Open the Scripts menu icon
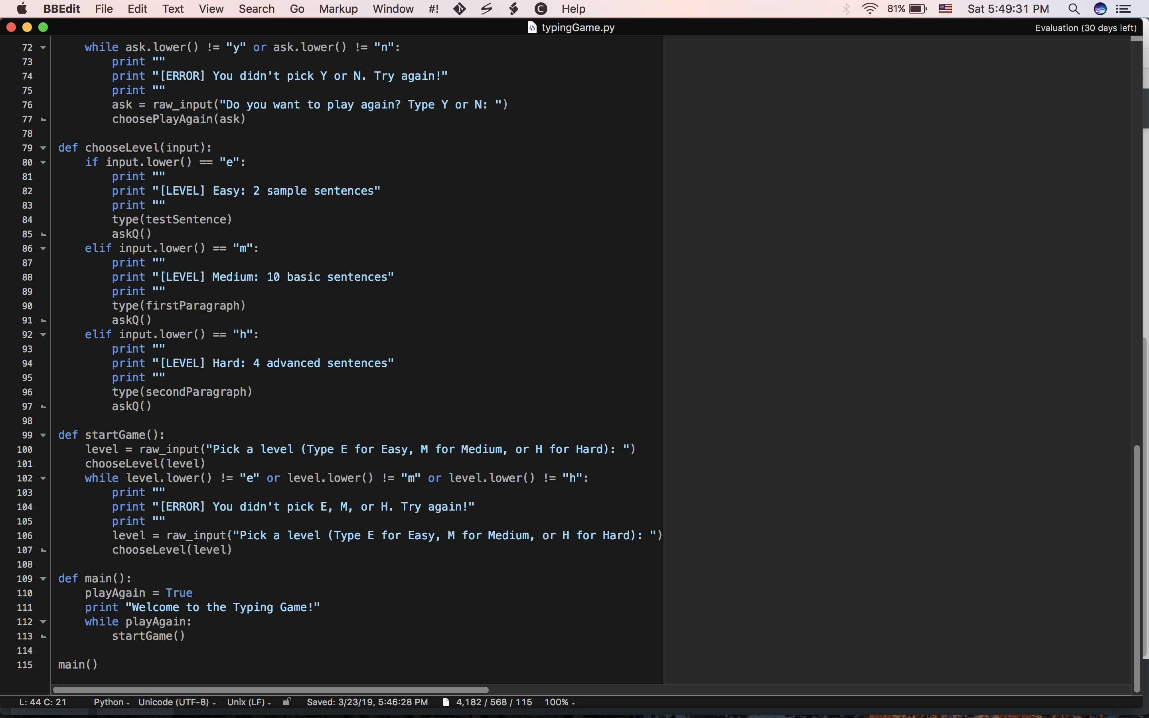The height and width of the screenshot is (718, 1149). pos(513,9)
